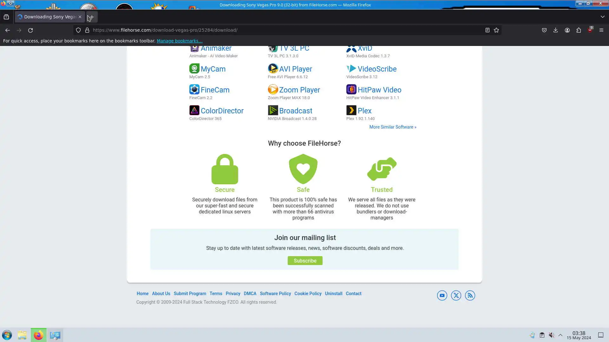Image resolution: width=609 pixels, height=342 pixels.
Task: Click the RSS feed icon
Action: 470,295
